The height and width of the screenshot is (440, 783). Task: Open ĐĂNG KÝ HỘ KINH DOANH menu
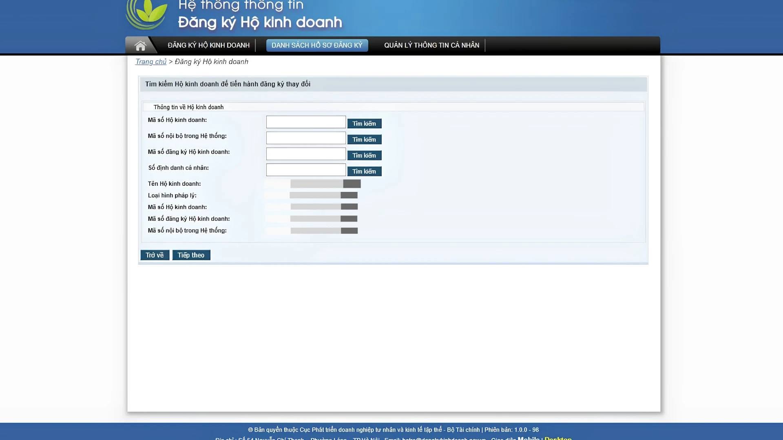(x=208, y=45)
